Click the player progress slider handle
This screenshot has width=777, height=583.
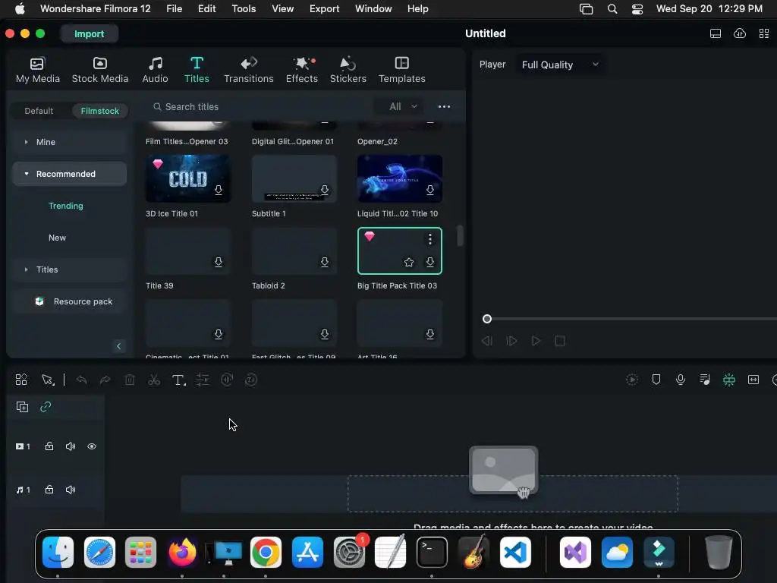(x=487, y=320)
